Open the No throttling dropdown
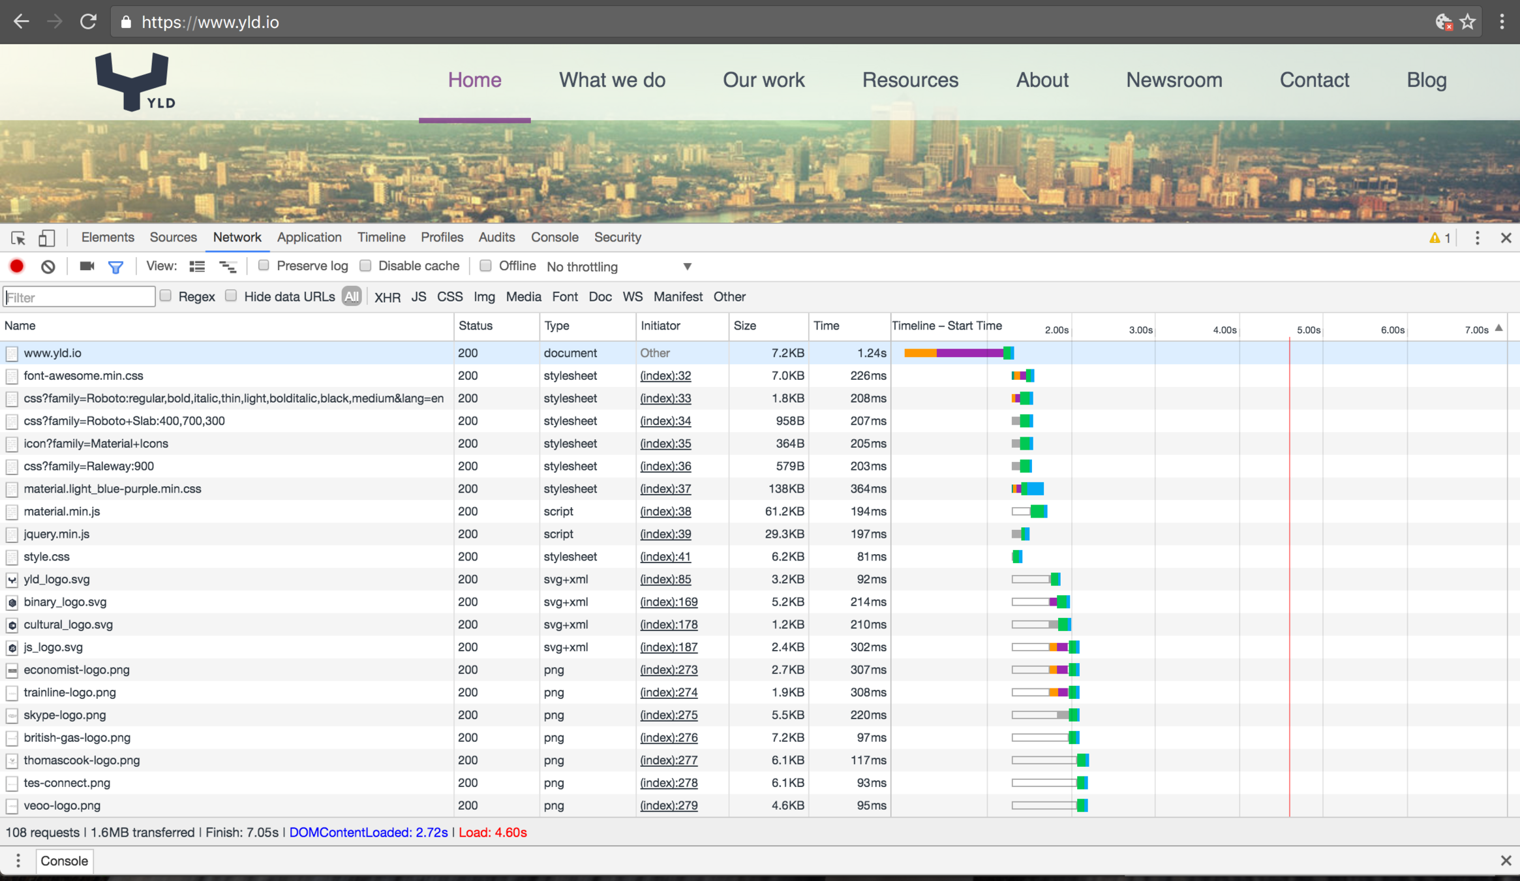The width and height of the screenshot is (1520, 881). point(618,266)
